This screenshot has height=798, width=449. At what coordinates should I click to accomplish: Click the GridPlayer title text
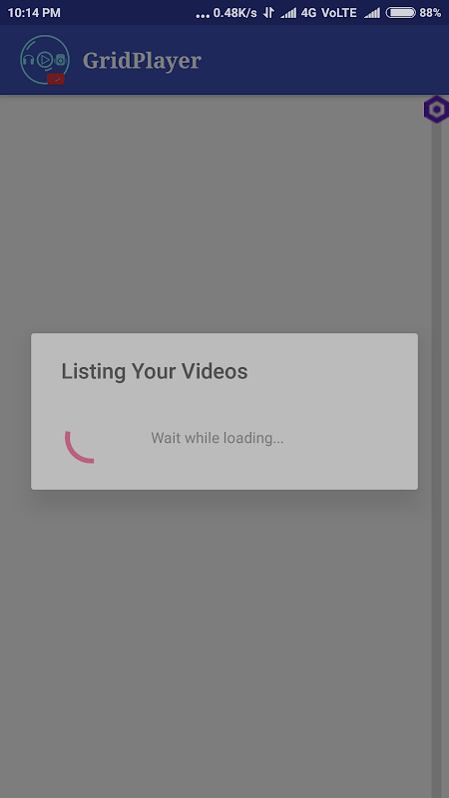(142, 61)
